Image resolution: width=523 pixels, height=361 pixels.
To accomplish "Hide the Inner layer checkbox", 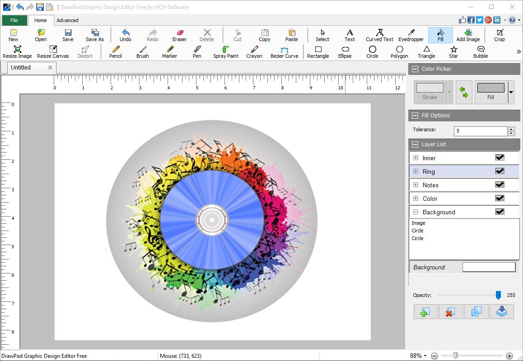I will (x=500, y=157).
